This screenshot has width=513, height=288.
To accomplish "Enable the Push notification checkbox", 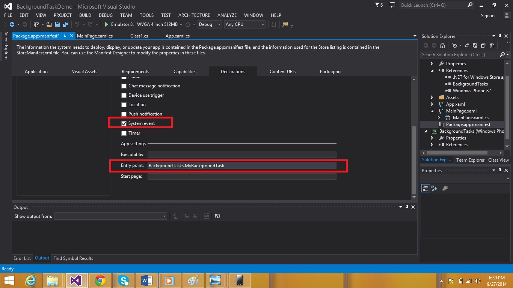I will pyautogui.click(x=124, y=114).
